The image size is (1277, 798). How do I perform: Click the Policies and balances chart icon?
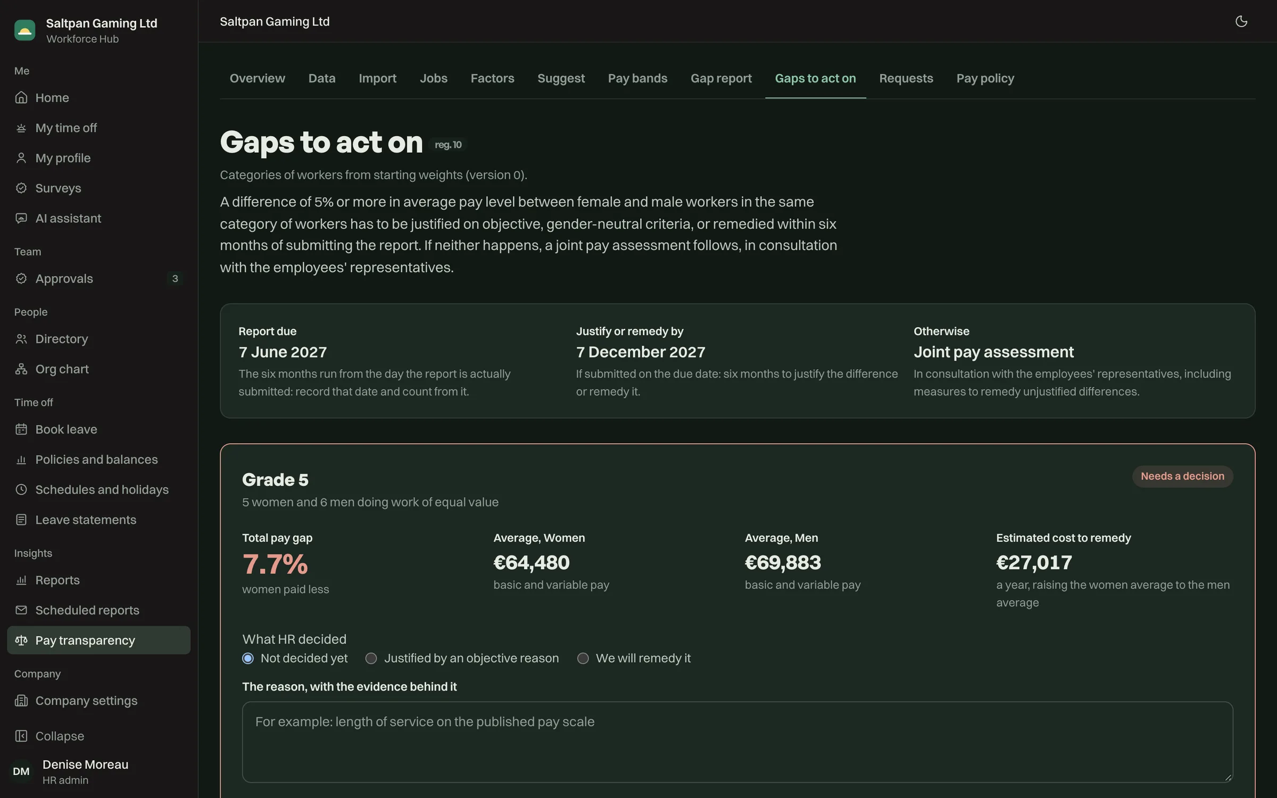tap(21, 460)
